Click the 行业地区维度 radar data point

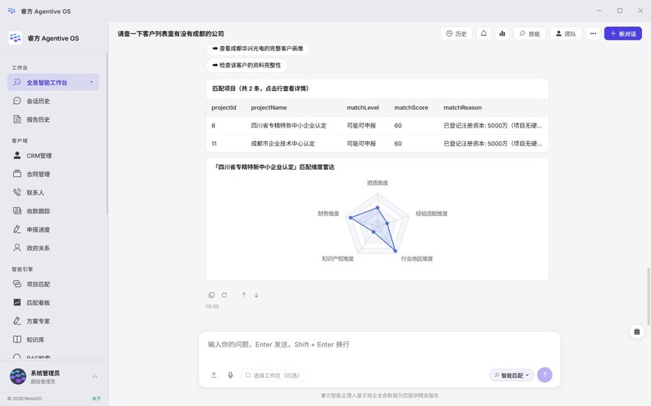(x=395, y=251)
